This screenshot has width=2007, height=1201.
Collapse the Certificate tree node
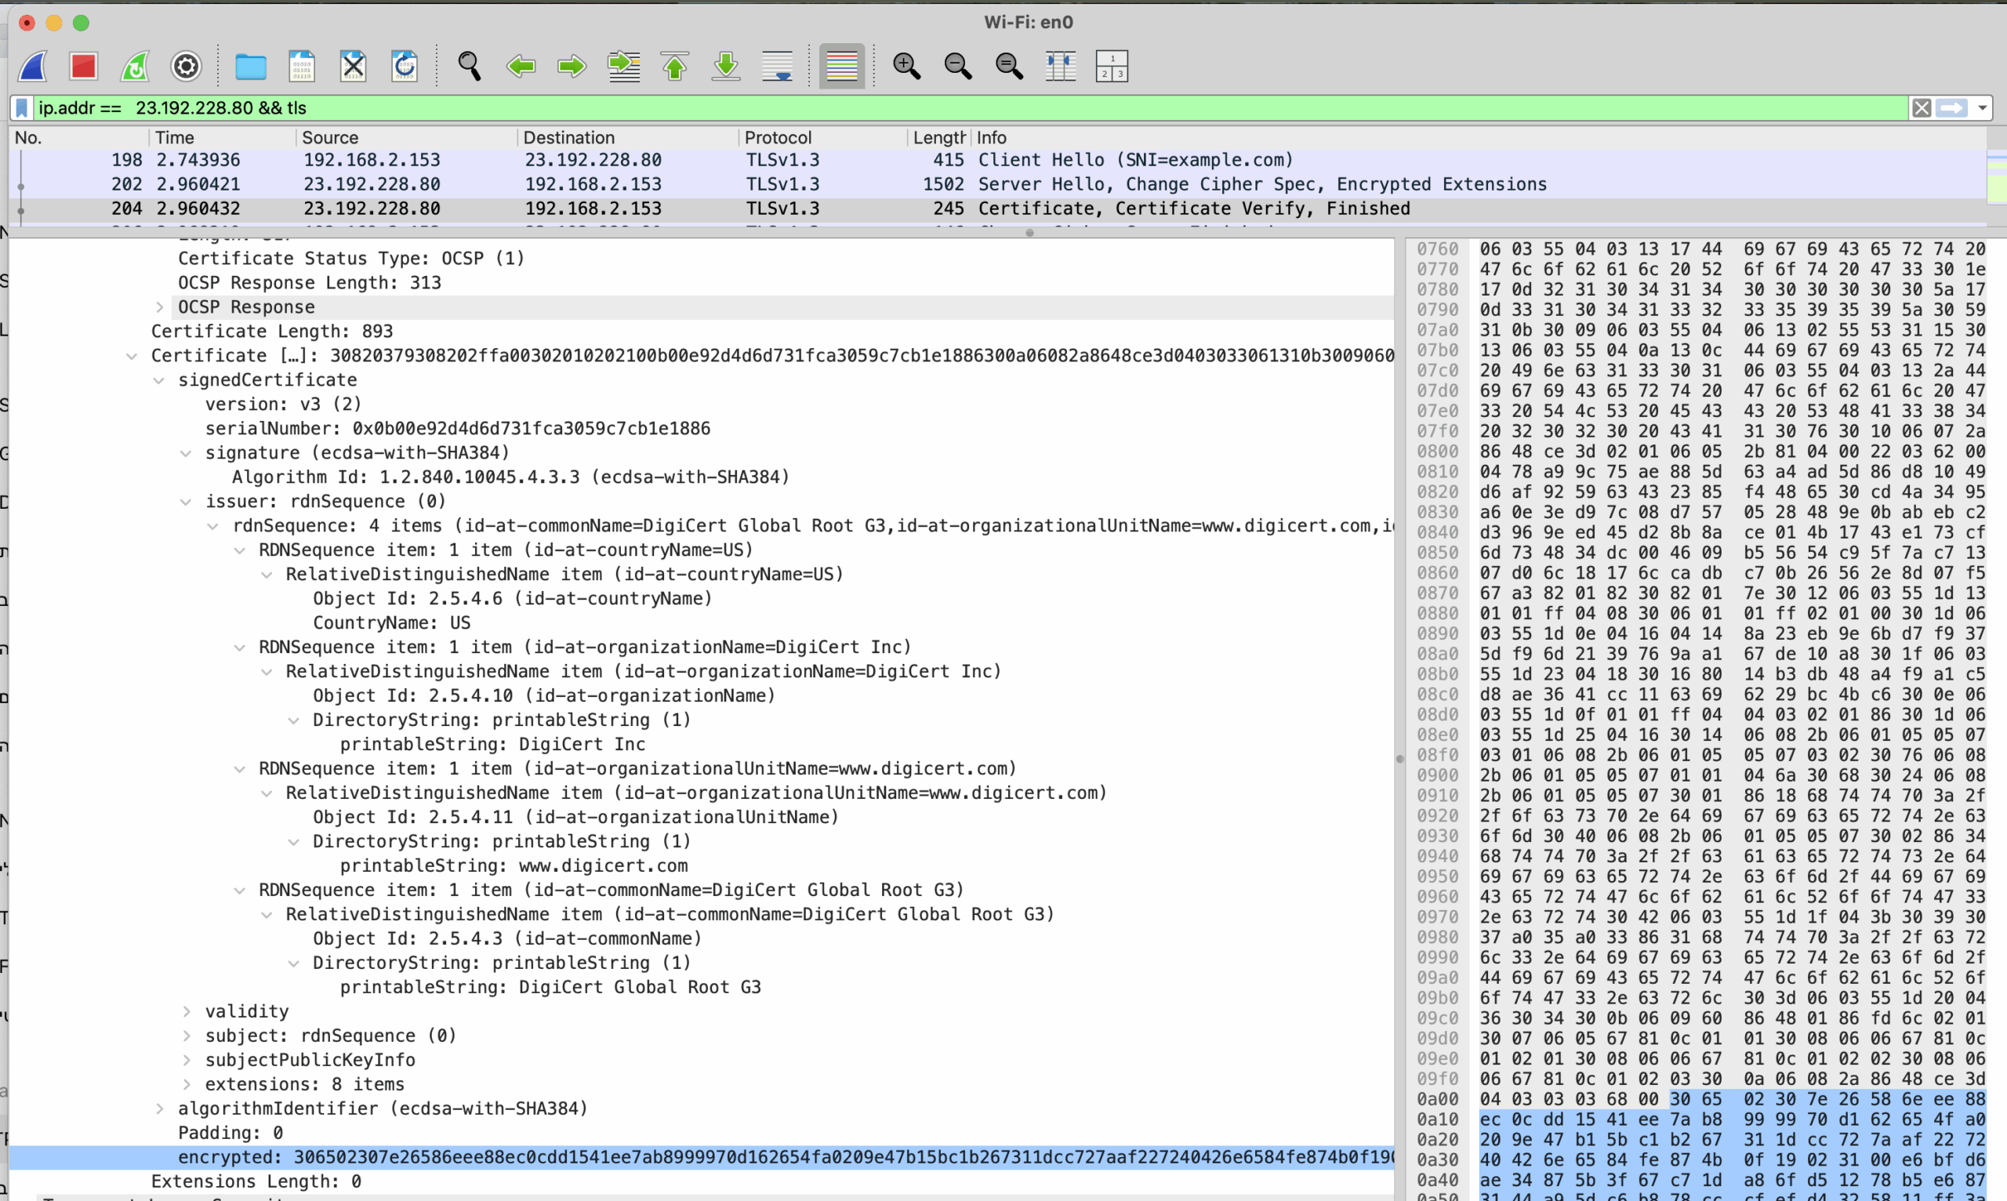pyautogui.click(x=132, y=356)
